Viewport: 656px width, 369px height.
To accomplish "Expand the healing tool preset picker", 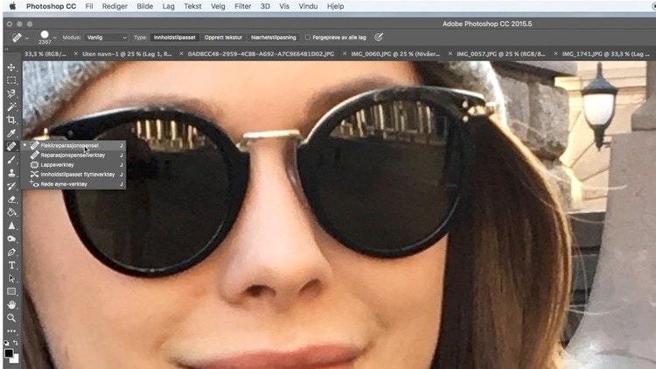I will tap(28, 38).
